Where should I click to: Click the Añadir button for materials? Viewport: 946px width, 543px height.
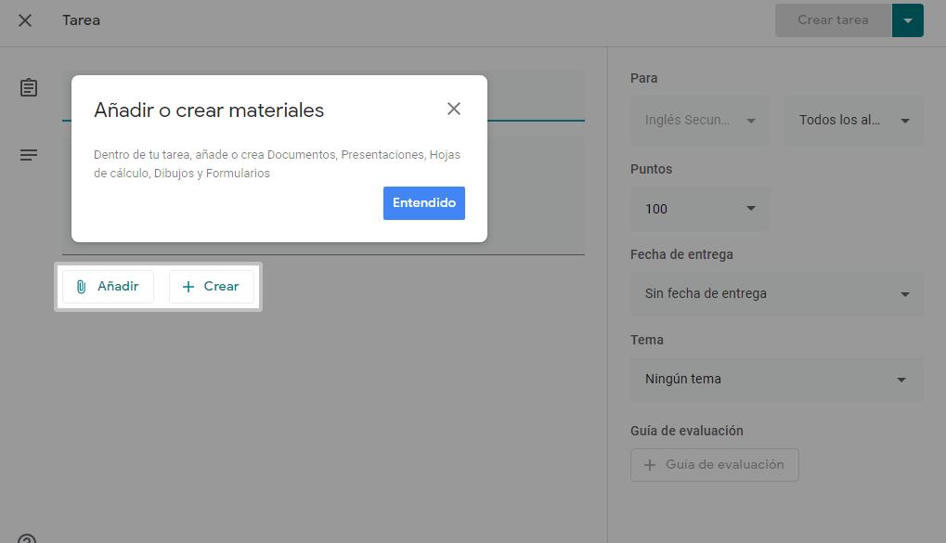[108, 286]
